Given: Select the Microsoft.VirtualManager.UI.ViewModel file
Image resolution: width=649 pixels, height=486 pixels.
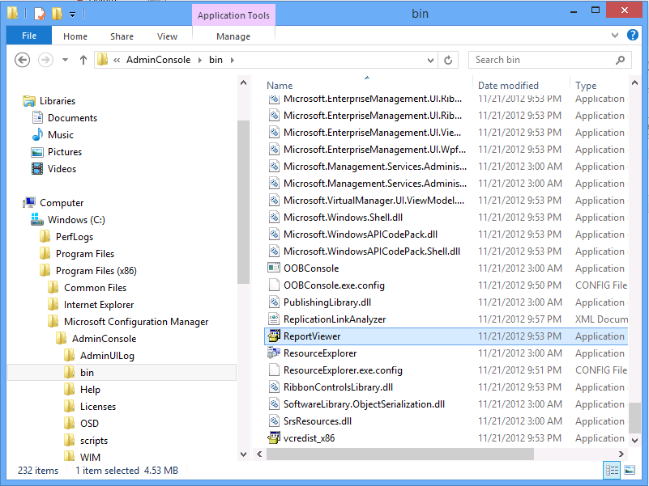Looking at the screenshot, I should tap(374, 201).
